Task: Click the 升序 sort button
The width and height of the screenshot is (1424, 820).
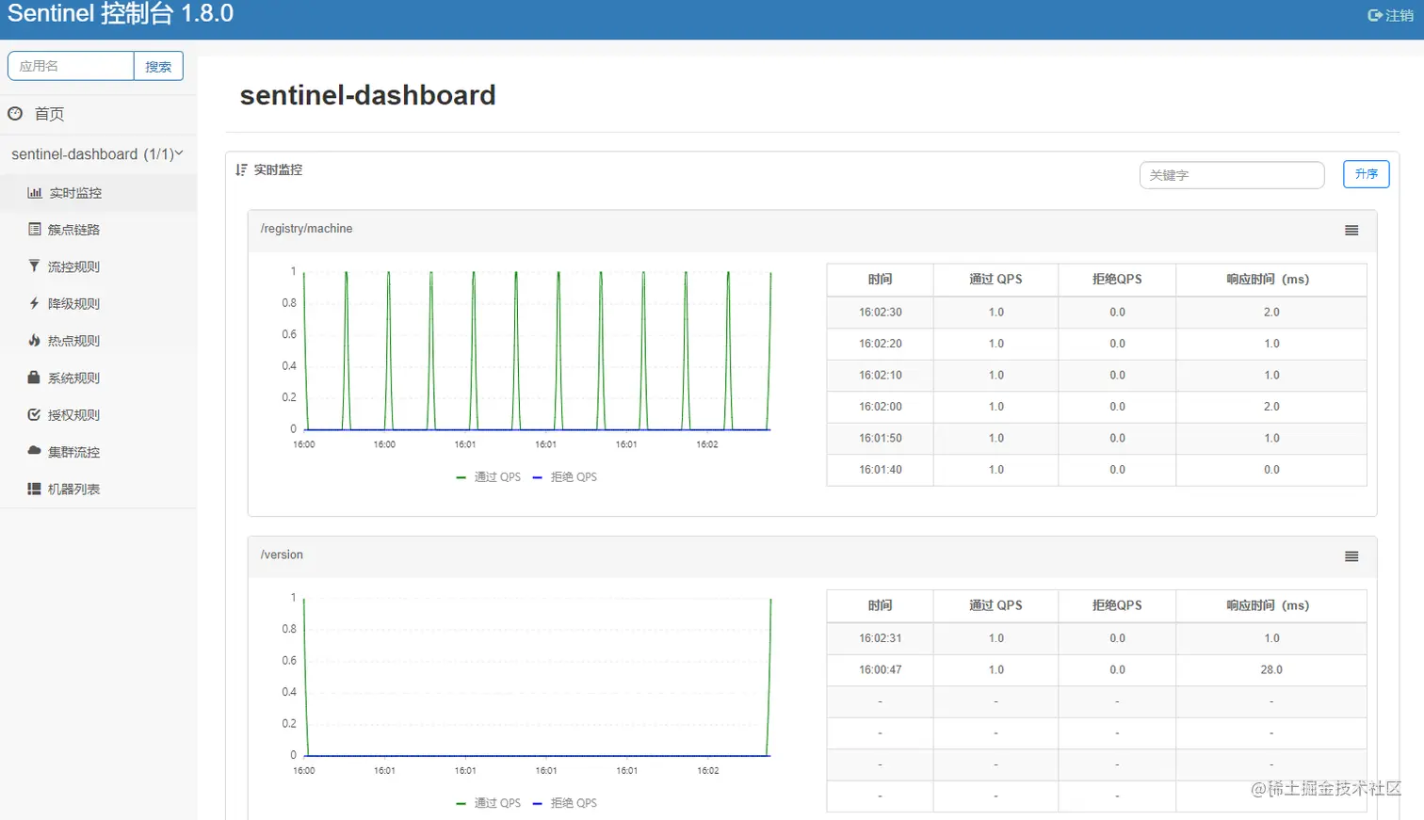Action: [x=1366, y=174]
